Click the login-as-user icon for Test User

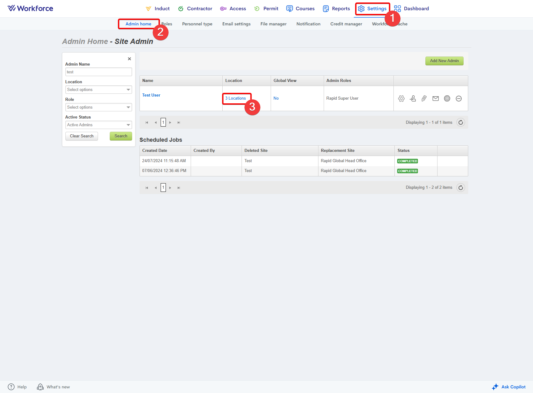pos(413,98)
